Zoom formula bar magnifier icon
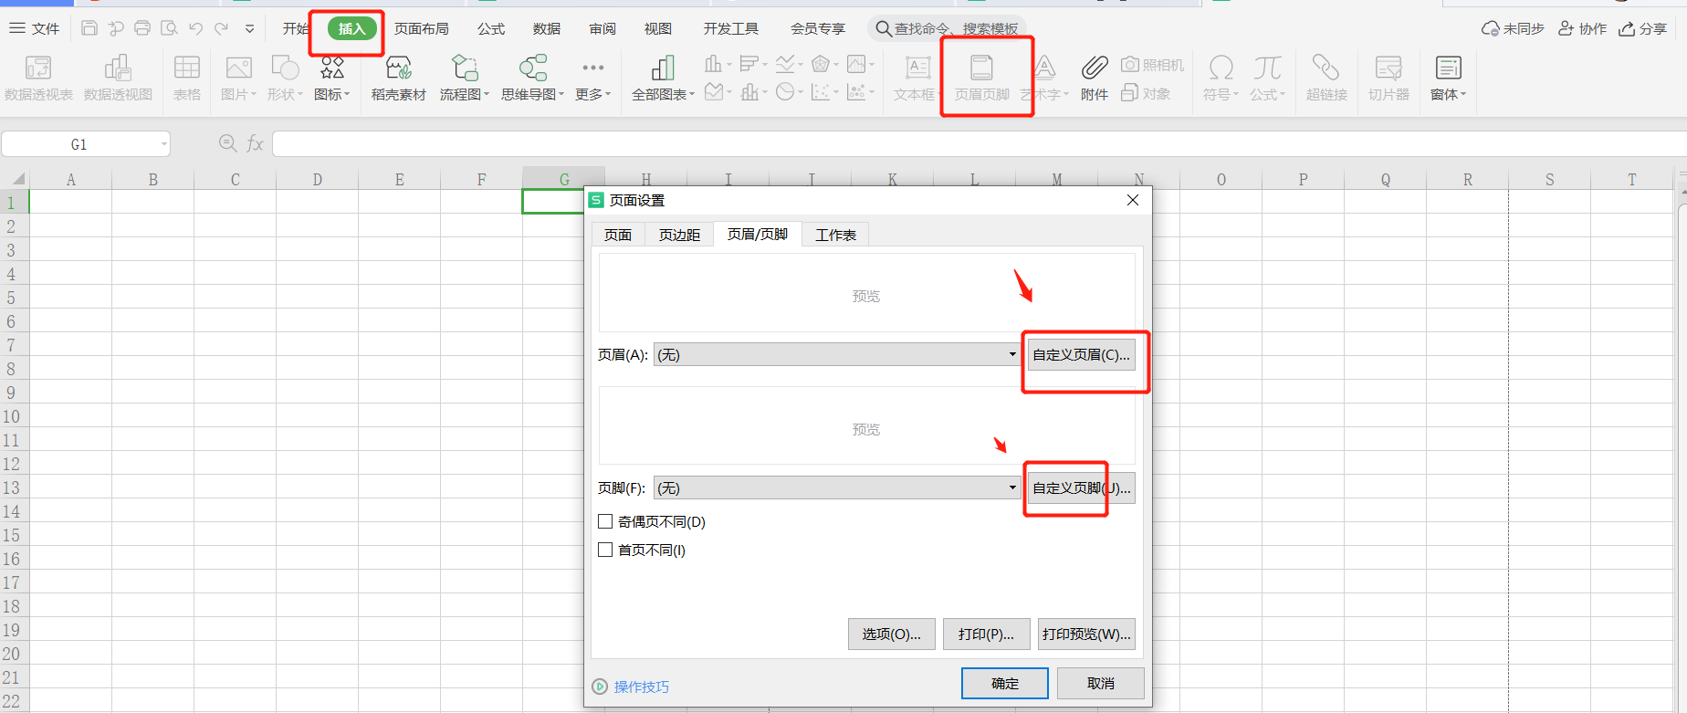1687x713 pixels. point(227,143)
